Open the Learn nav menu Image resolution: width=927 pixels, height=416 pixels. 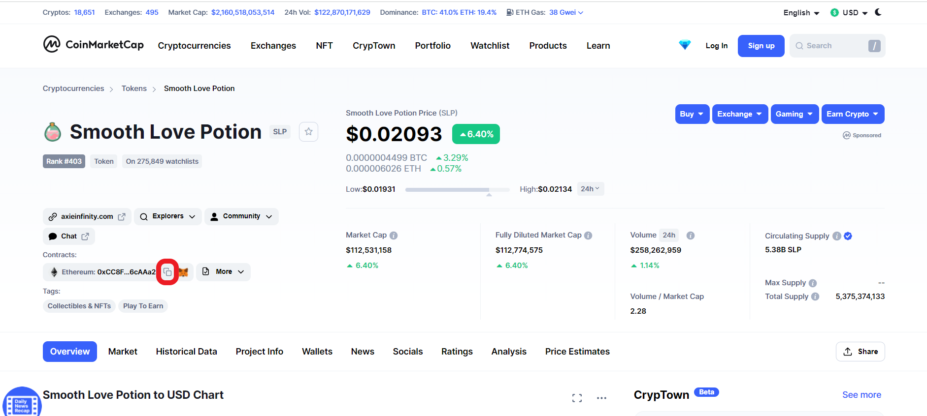pos(598,46)
